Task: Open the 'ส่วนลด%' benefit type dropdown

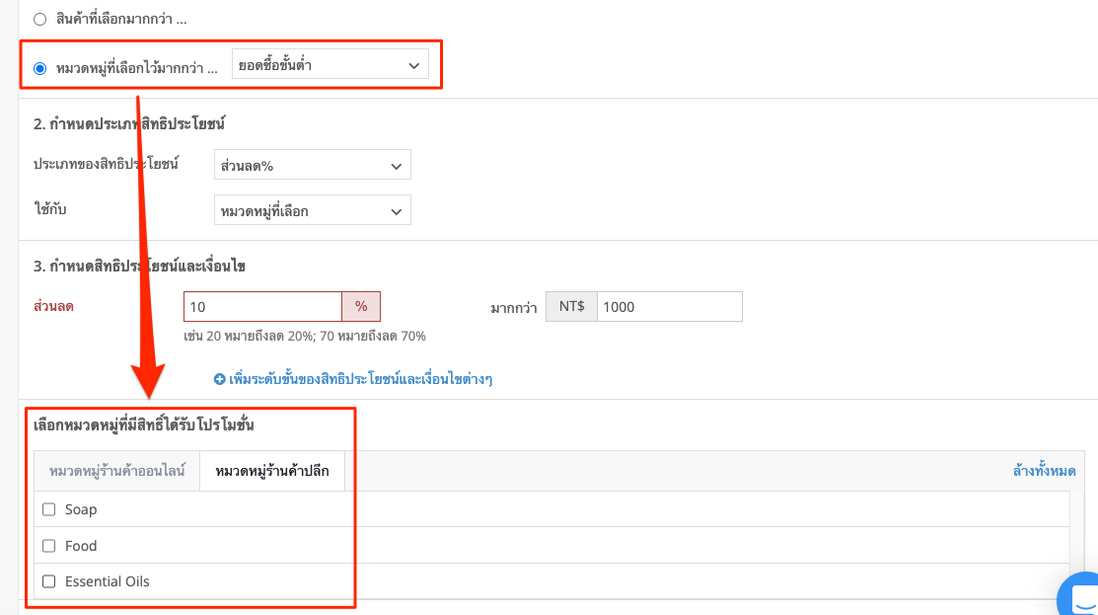Action: pos(313,165)
